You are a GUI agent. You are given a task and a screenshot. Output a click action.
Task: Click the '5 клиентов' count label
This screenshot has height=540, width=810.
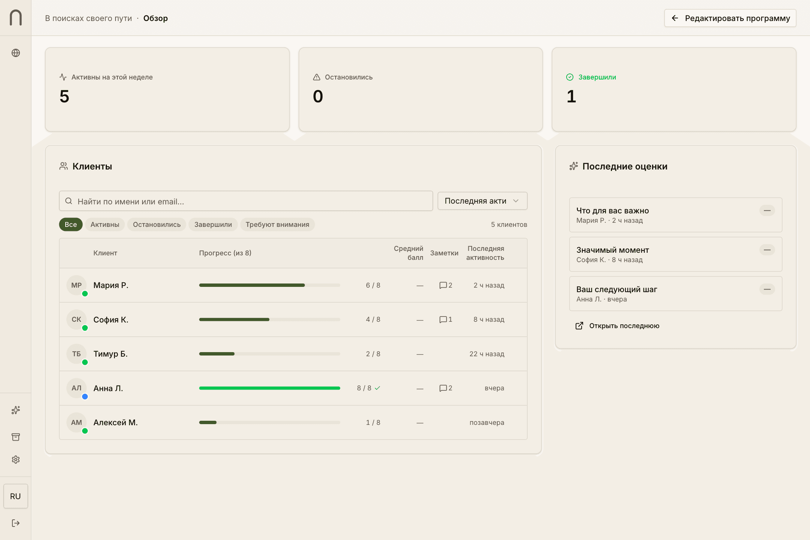click(509, 225)
